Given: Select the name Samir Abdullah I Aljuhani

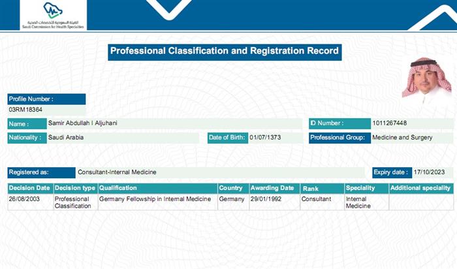Looking at the screenshot, I should (83, 123).
